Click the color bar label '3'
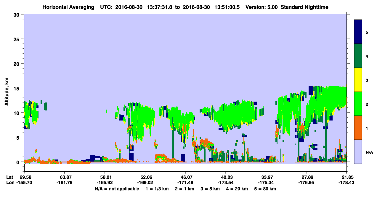Screen dimensions: 385x197 point(367,80)
